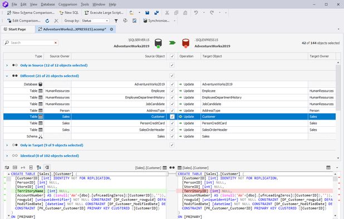Uncheck the SalesOrderHeader table checkbox
Image resolution: width=344 pixels, height=219 pixels.
coord(172,130)
